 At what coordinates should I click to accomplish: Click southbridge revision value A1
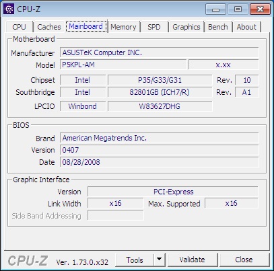247,92
